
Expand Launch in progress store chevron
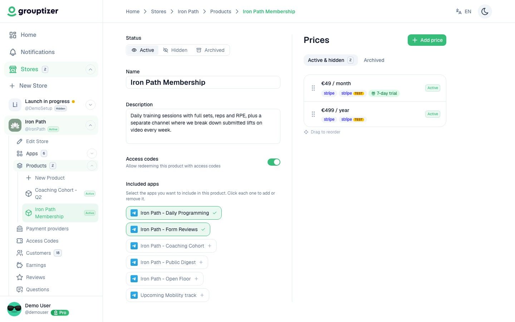click(90, 104)
